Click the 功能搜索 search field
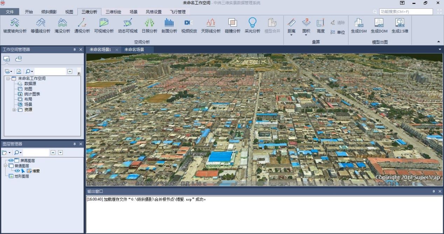 (406, 12)
